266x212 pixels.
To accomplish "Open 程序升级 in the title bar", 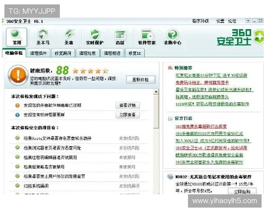I will click(200, 21).
